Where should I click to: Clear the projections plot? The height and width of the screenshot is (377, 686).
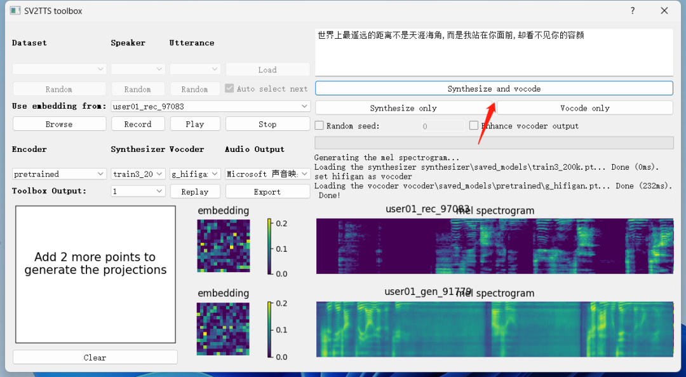point(95,357)
